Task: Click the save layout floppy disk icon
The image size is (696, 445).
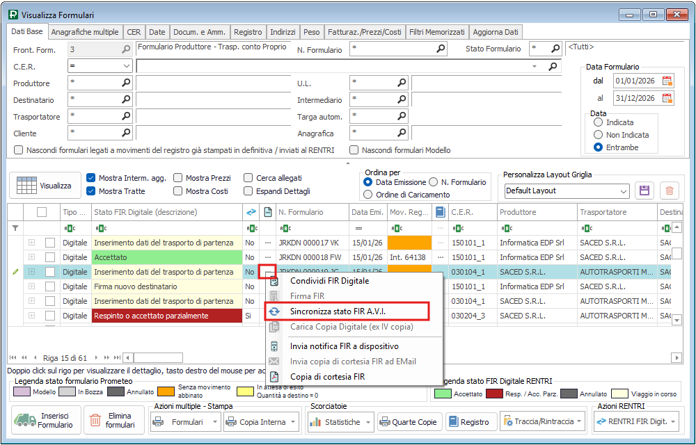Action: coord(644,191)
